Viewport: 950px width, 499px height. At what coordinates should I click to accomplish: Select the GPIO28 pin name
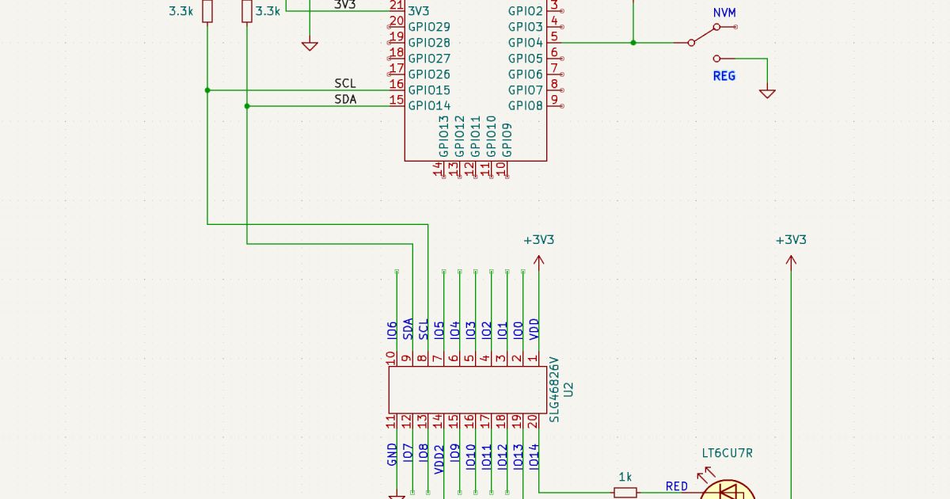pos(429,43)
